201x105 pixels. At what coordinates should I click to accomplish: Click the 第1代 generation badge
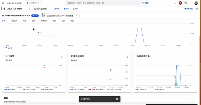tap(35, 16)
